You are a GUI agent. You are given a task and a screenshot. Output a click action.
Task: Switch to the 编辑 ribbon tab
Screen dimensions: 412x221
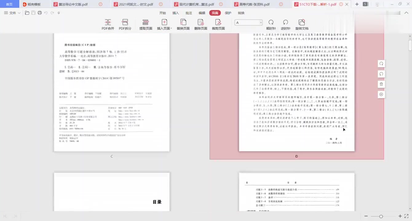202,13
